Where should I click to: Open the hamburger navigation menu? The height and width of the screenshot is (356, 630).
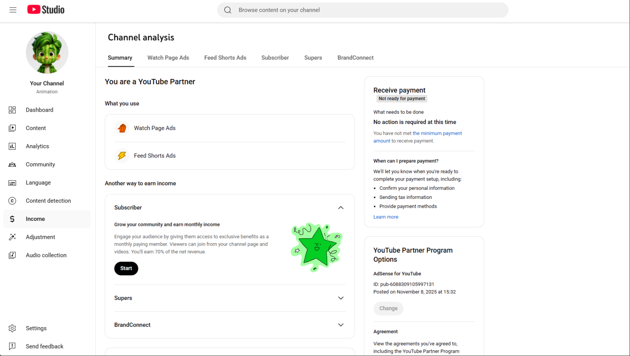pyautogui.click(x=13, y=10)
